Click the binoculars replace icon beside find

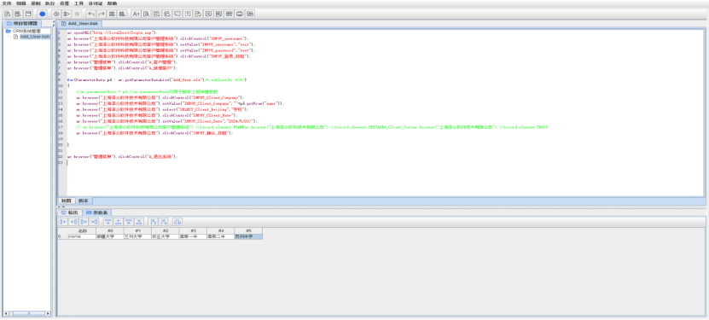(122, 14)
